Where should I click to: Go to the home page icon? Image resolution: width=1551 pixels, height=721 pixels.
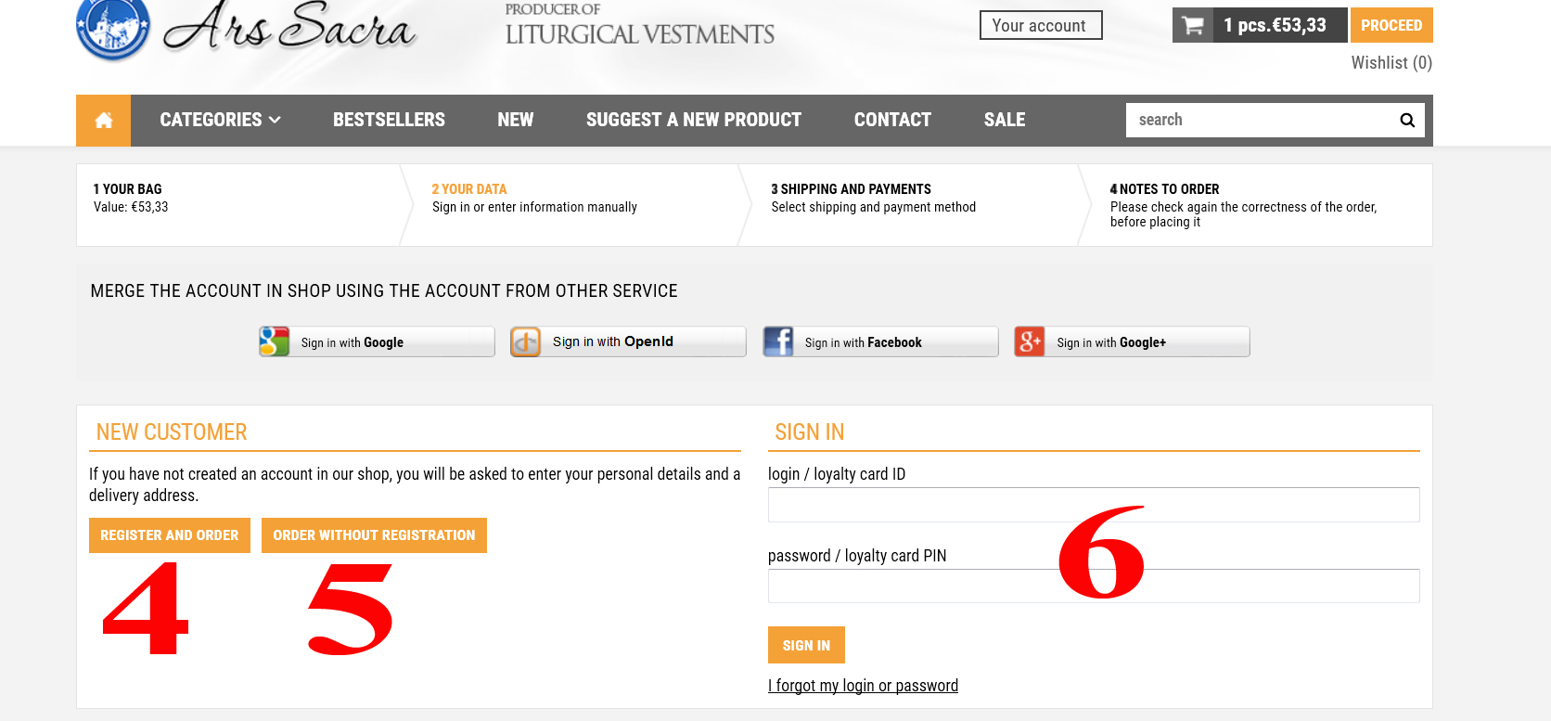tap(103, 121)
